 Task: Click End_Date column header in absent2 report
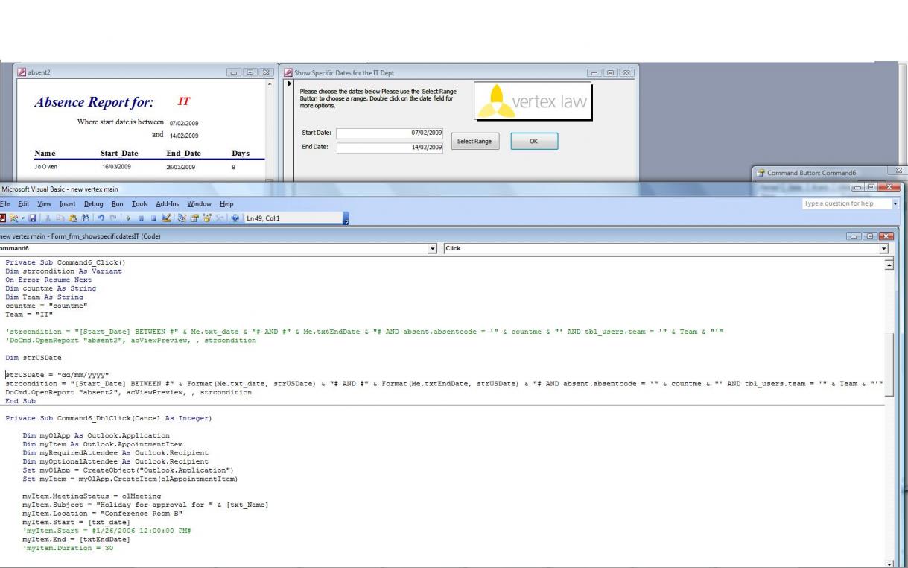pos(184,154)
